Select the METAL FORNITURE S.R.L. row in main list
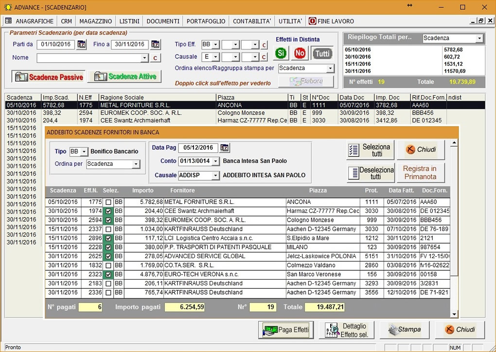The height and width of the screenshot is (352, 496). point(245,106)
